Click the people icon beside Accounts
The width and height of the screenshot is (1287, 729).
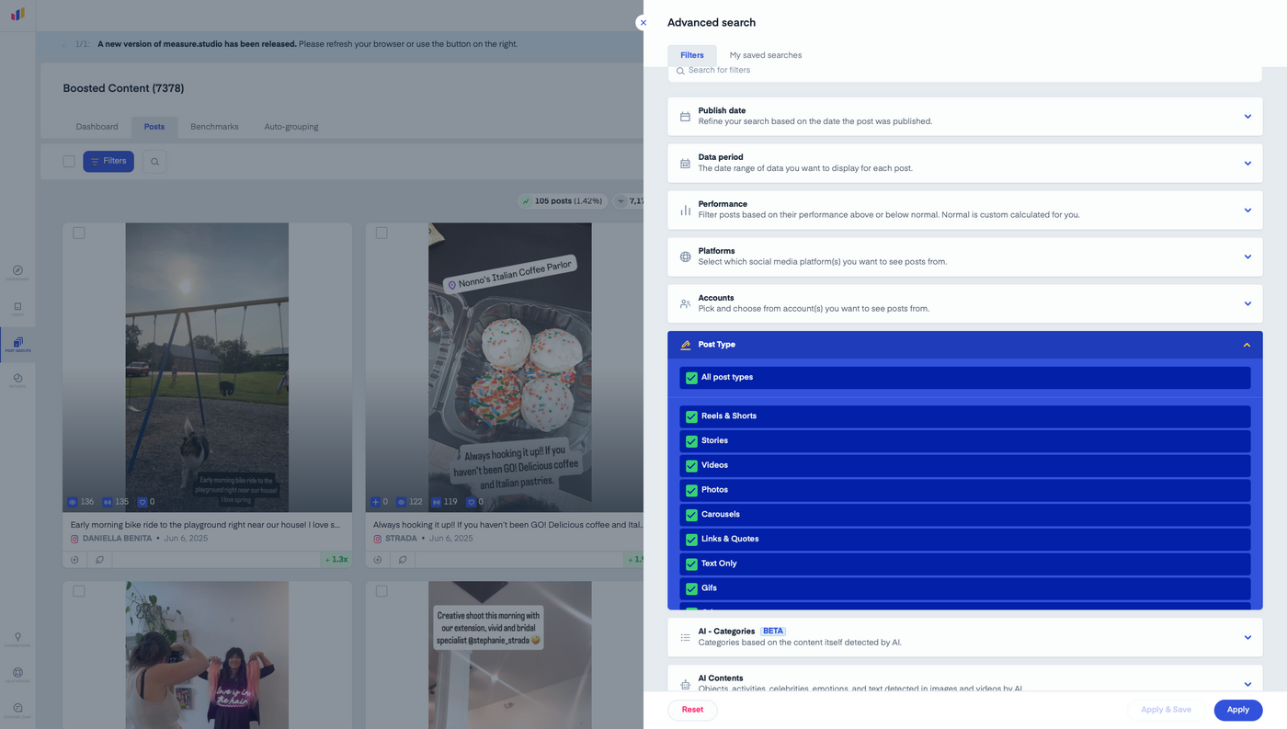[685, 303]
